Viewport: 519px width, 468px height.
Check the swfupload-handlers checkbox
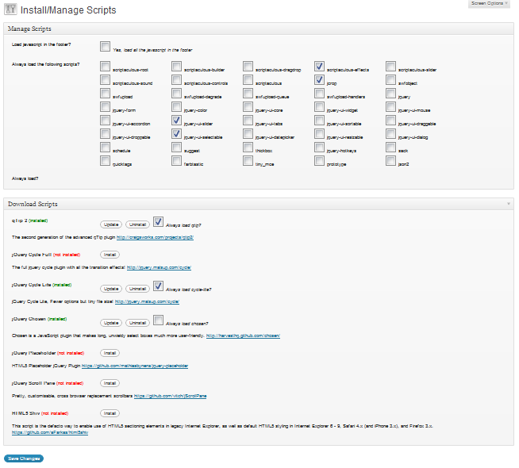319,94
